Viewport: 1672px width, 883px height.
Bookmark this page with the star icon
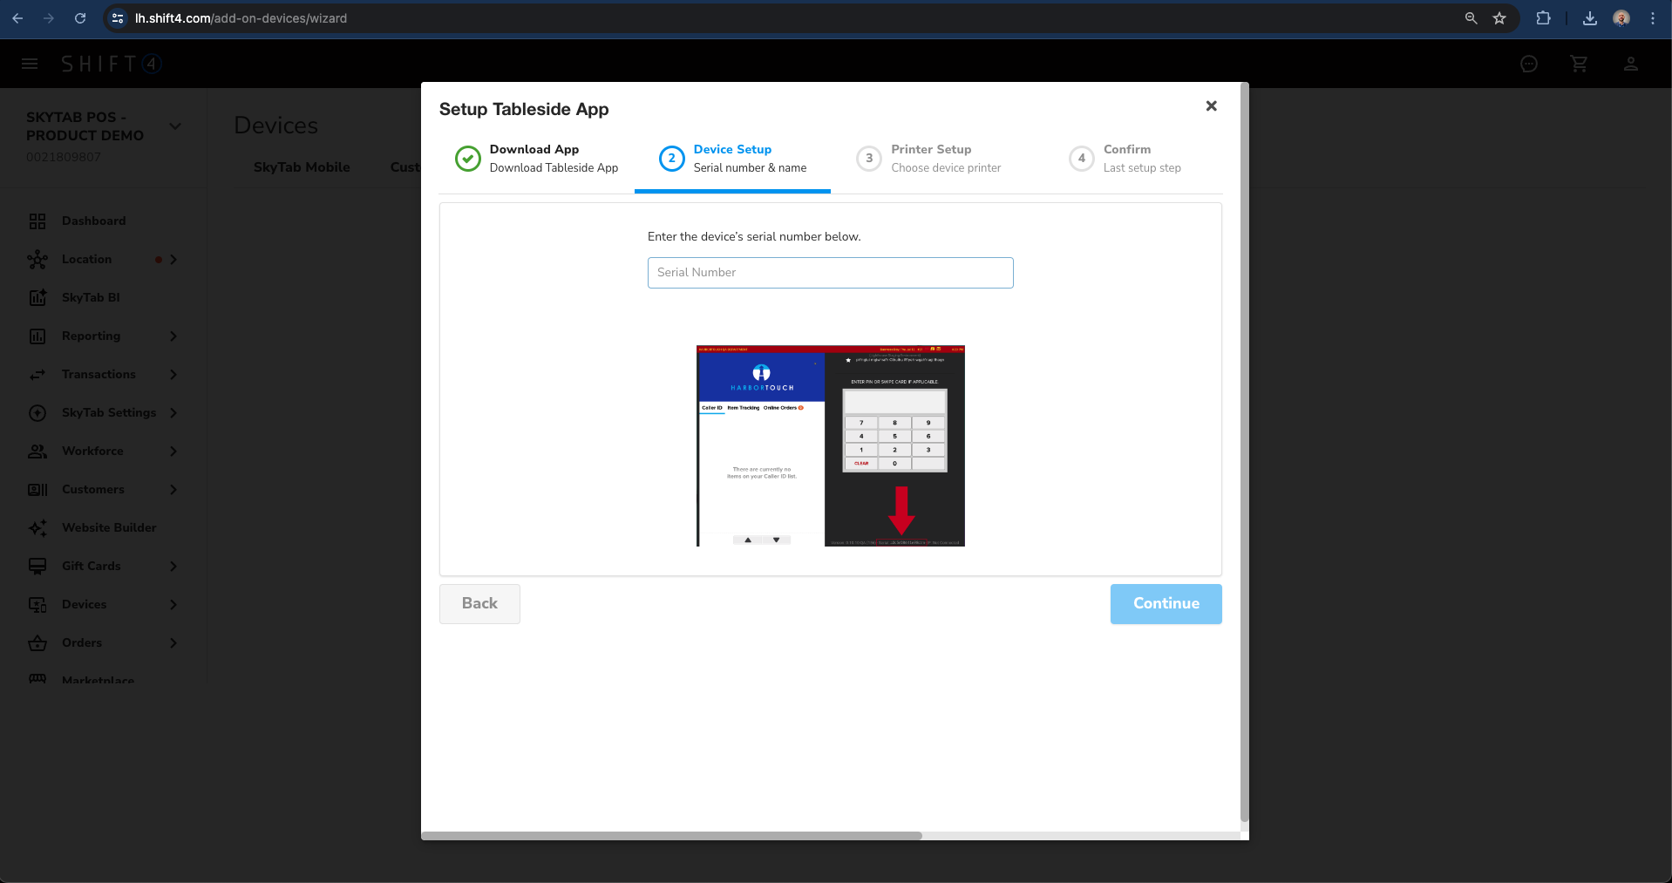1499,18
